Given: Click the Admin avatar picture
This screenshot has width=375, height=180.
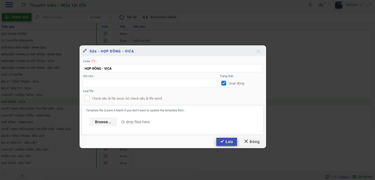Looking at the screenshot, I should [x=338, y=5].
